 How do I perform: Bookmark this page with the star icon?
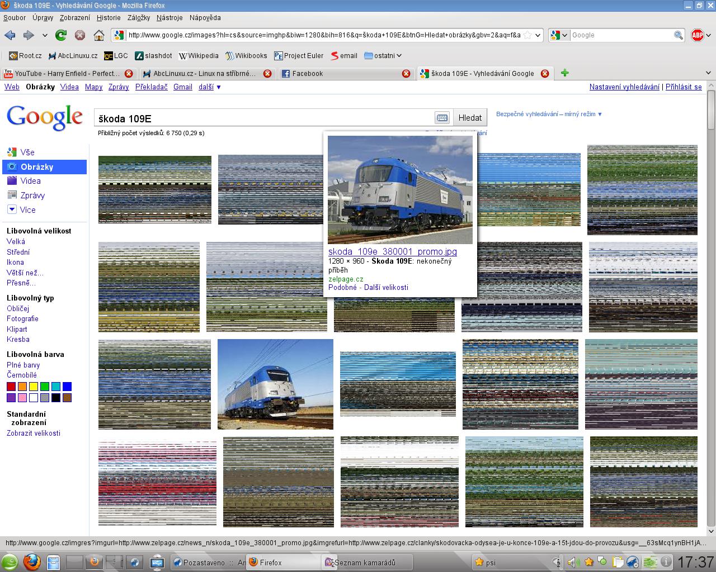tap(527, 35)
